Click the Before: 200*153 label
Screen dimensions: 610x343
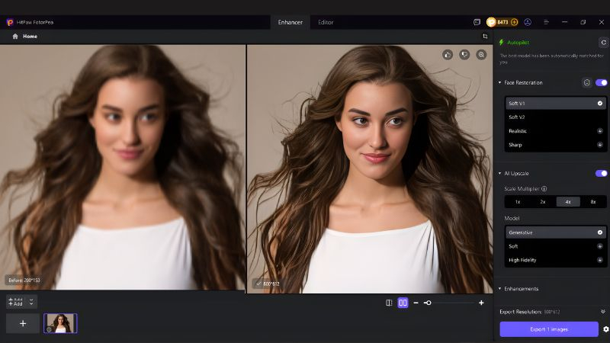(24, 280)
